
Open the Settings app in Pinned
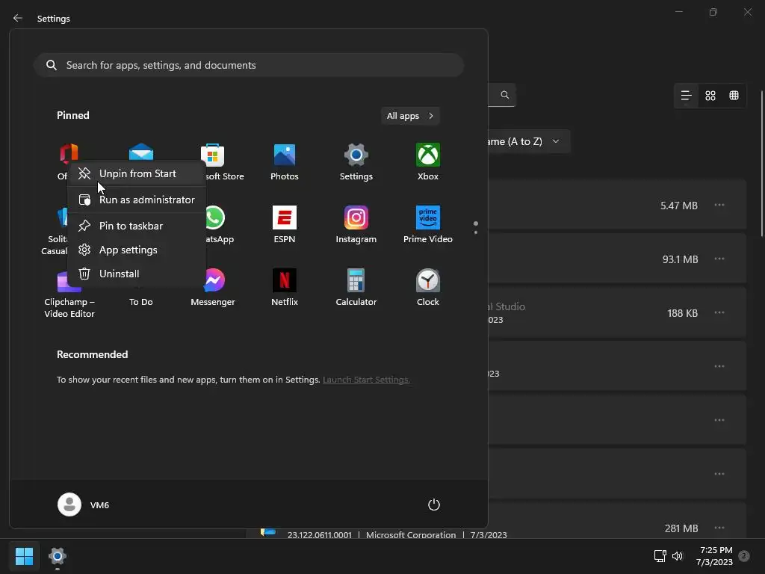click(356, 162)
